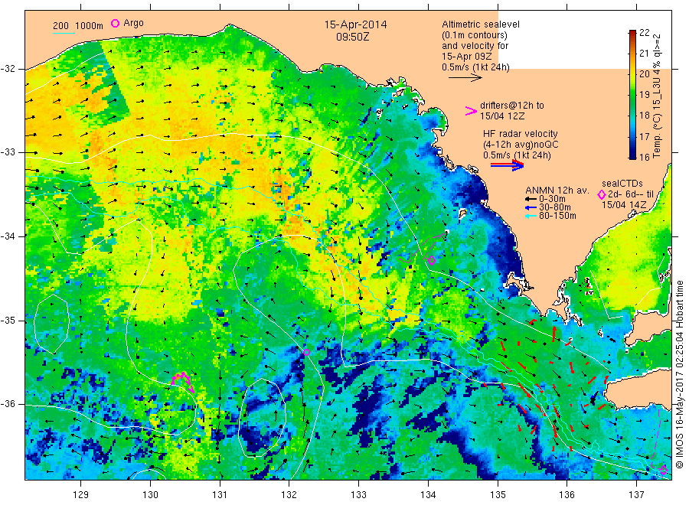Screen dimensions: 689x505
Task: Click the magenta diamond at bottom-right map corner
Action: 664,471
